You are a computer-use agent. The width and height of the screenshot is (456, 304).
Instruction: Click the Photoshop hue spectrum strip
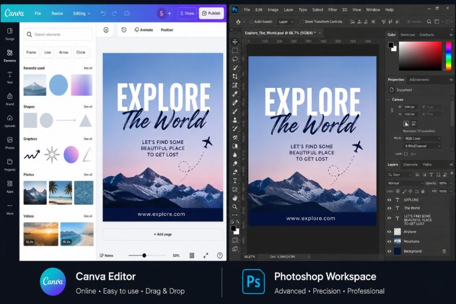click(448, 56)
